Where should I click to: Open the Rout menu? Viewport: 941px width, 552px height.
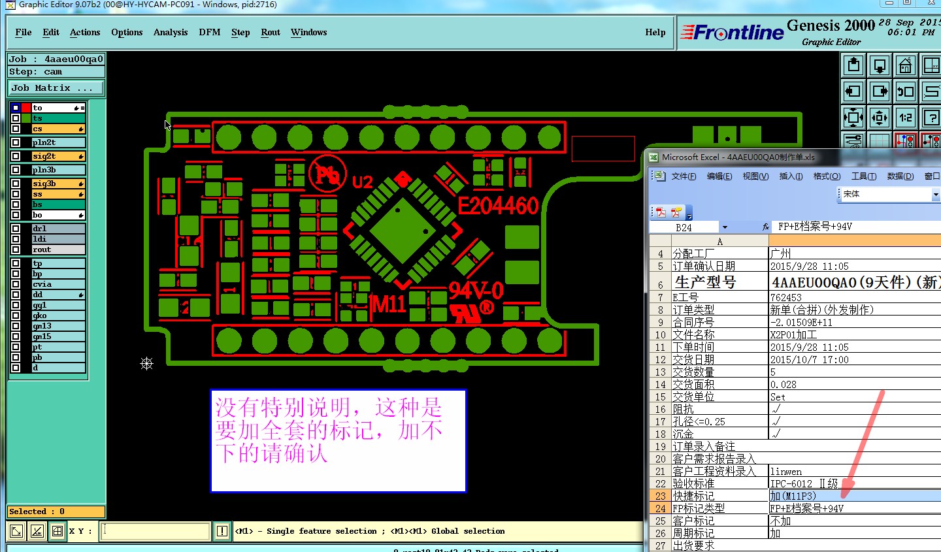(x=271, y=32)
